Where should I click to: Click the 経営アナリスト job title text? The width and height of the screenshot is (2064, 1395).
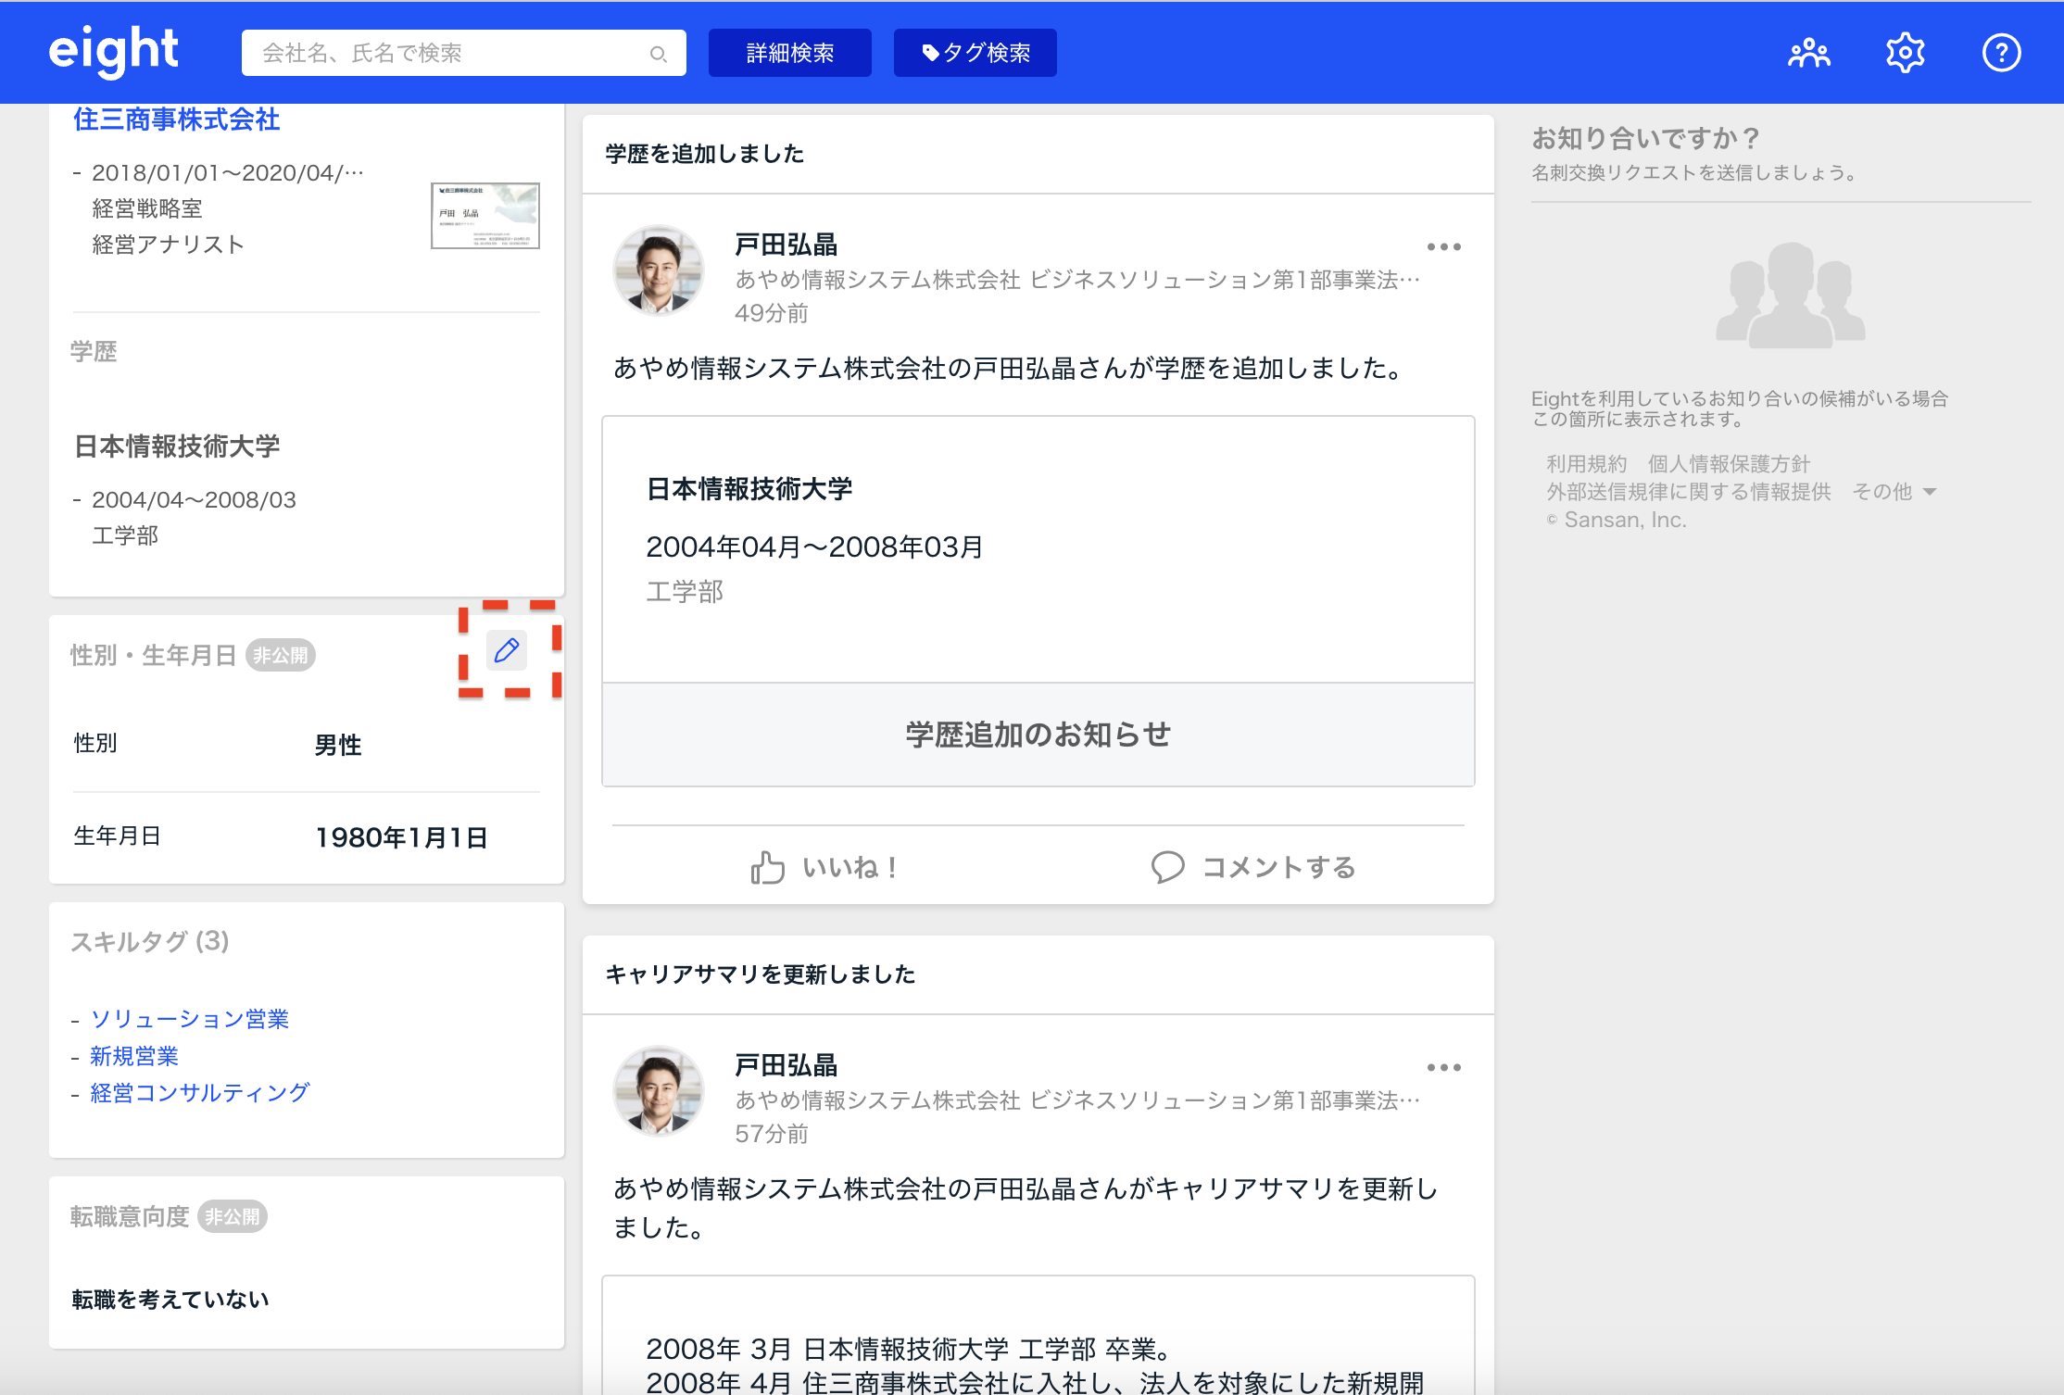coord(168,245)
